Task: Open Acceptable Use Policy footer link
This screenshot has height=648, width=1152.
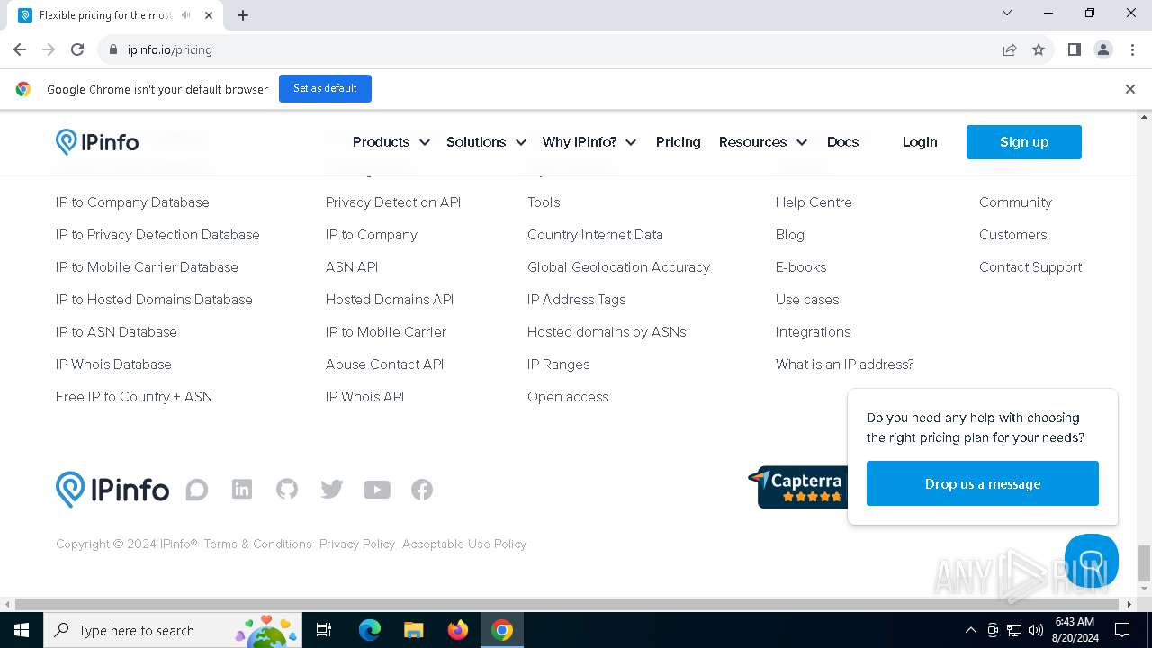Action: point(464,544)
